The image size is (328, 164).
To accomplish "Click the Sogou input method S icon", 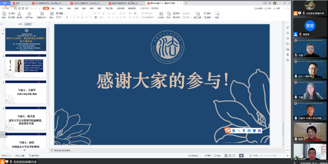I will tap(227, 130).
